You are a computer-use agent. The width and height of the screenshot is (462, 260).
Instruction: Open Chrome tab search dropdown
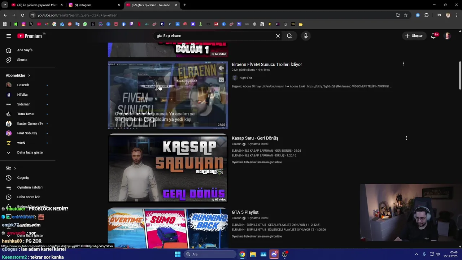click(5, 5)
